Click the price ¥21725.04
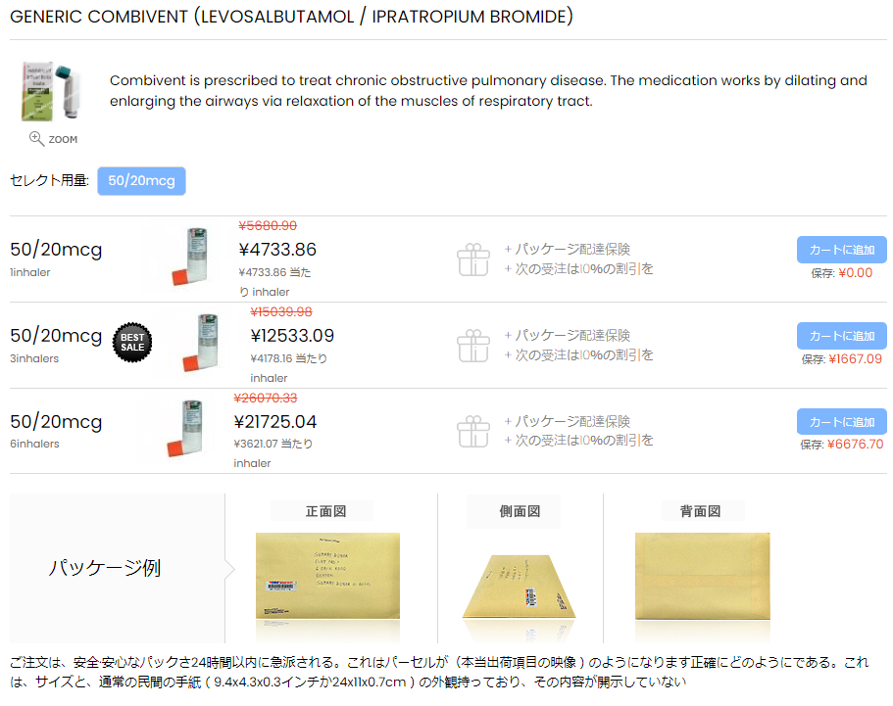 pos(275,422)
